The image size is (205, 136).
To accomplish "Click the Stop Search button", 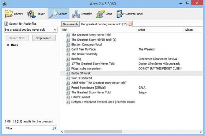I will pos(44,38).
